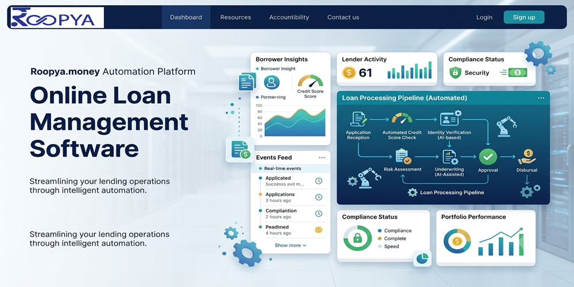Click the bottom Compliance Status card title

click(370, 217)
